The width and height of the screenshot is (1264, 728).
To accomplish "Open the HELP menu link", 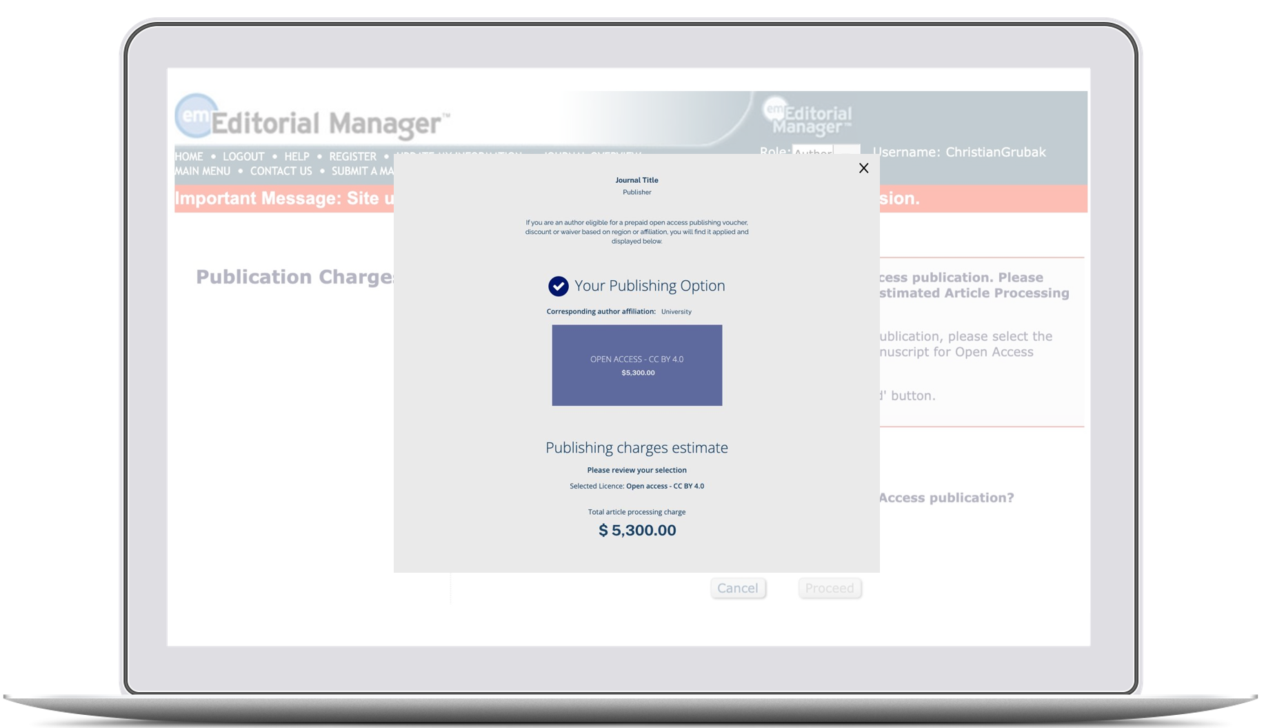I will click(x=297, y=157).
